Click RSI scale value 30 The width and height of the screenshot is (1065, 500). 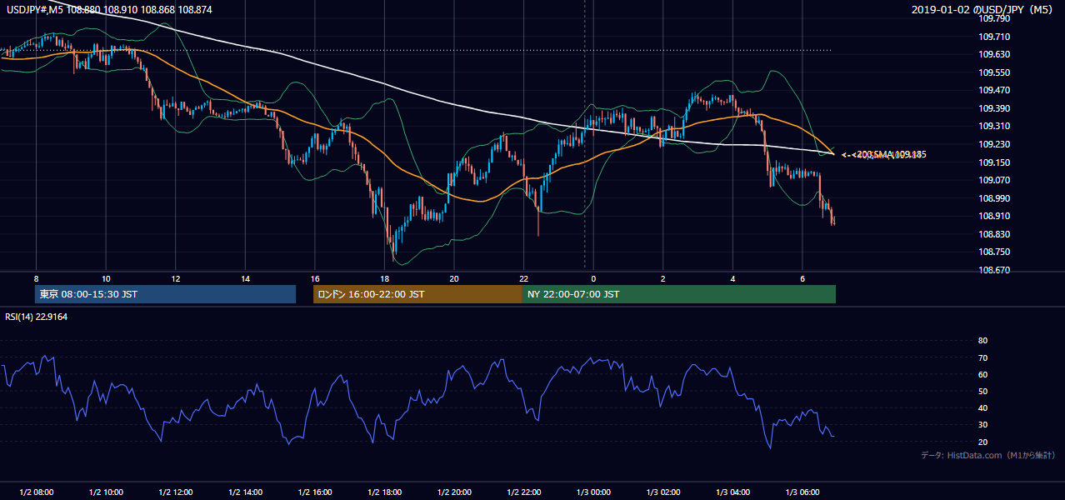tap(982, 425)
